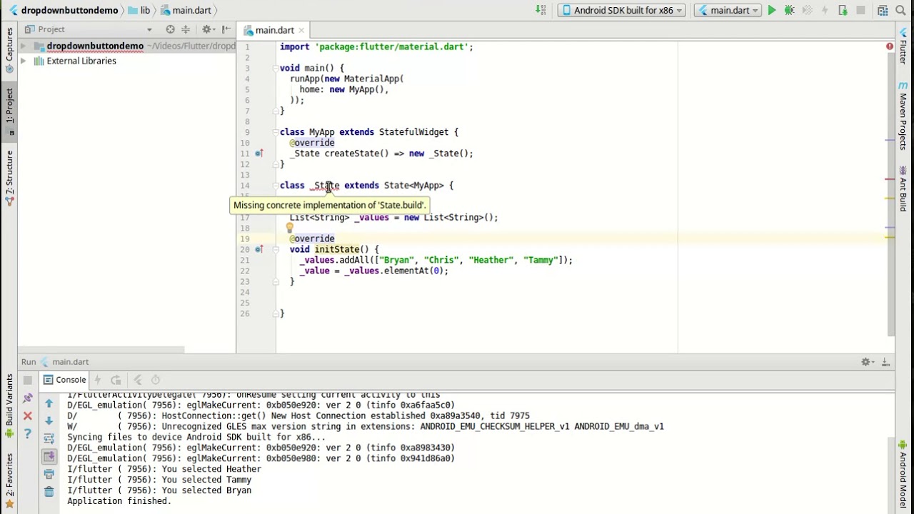914x514 pixels.
Task: Start debugging with the green bug icon
Action: pos(790,10)
